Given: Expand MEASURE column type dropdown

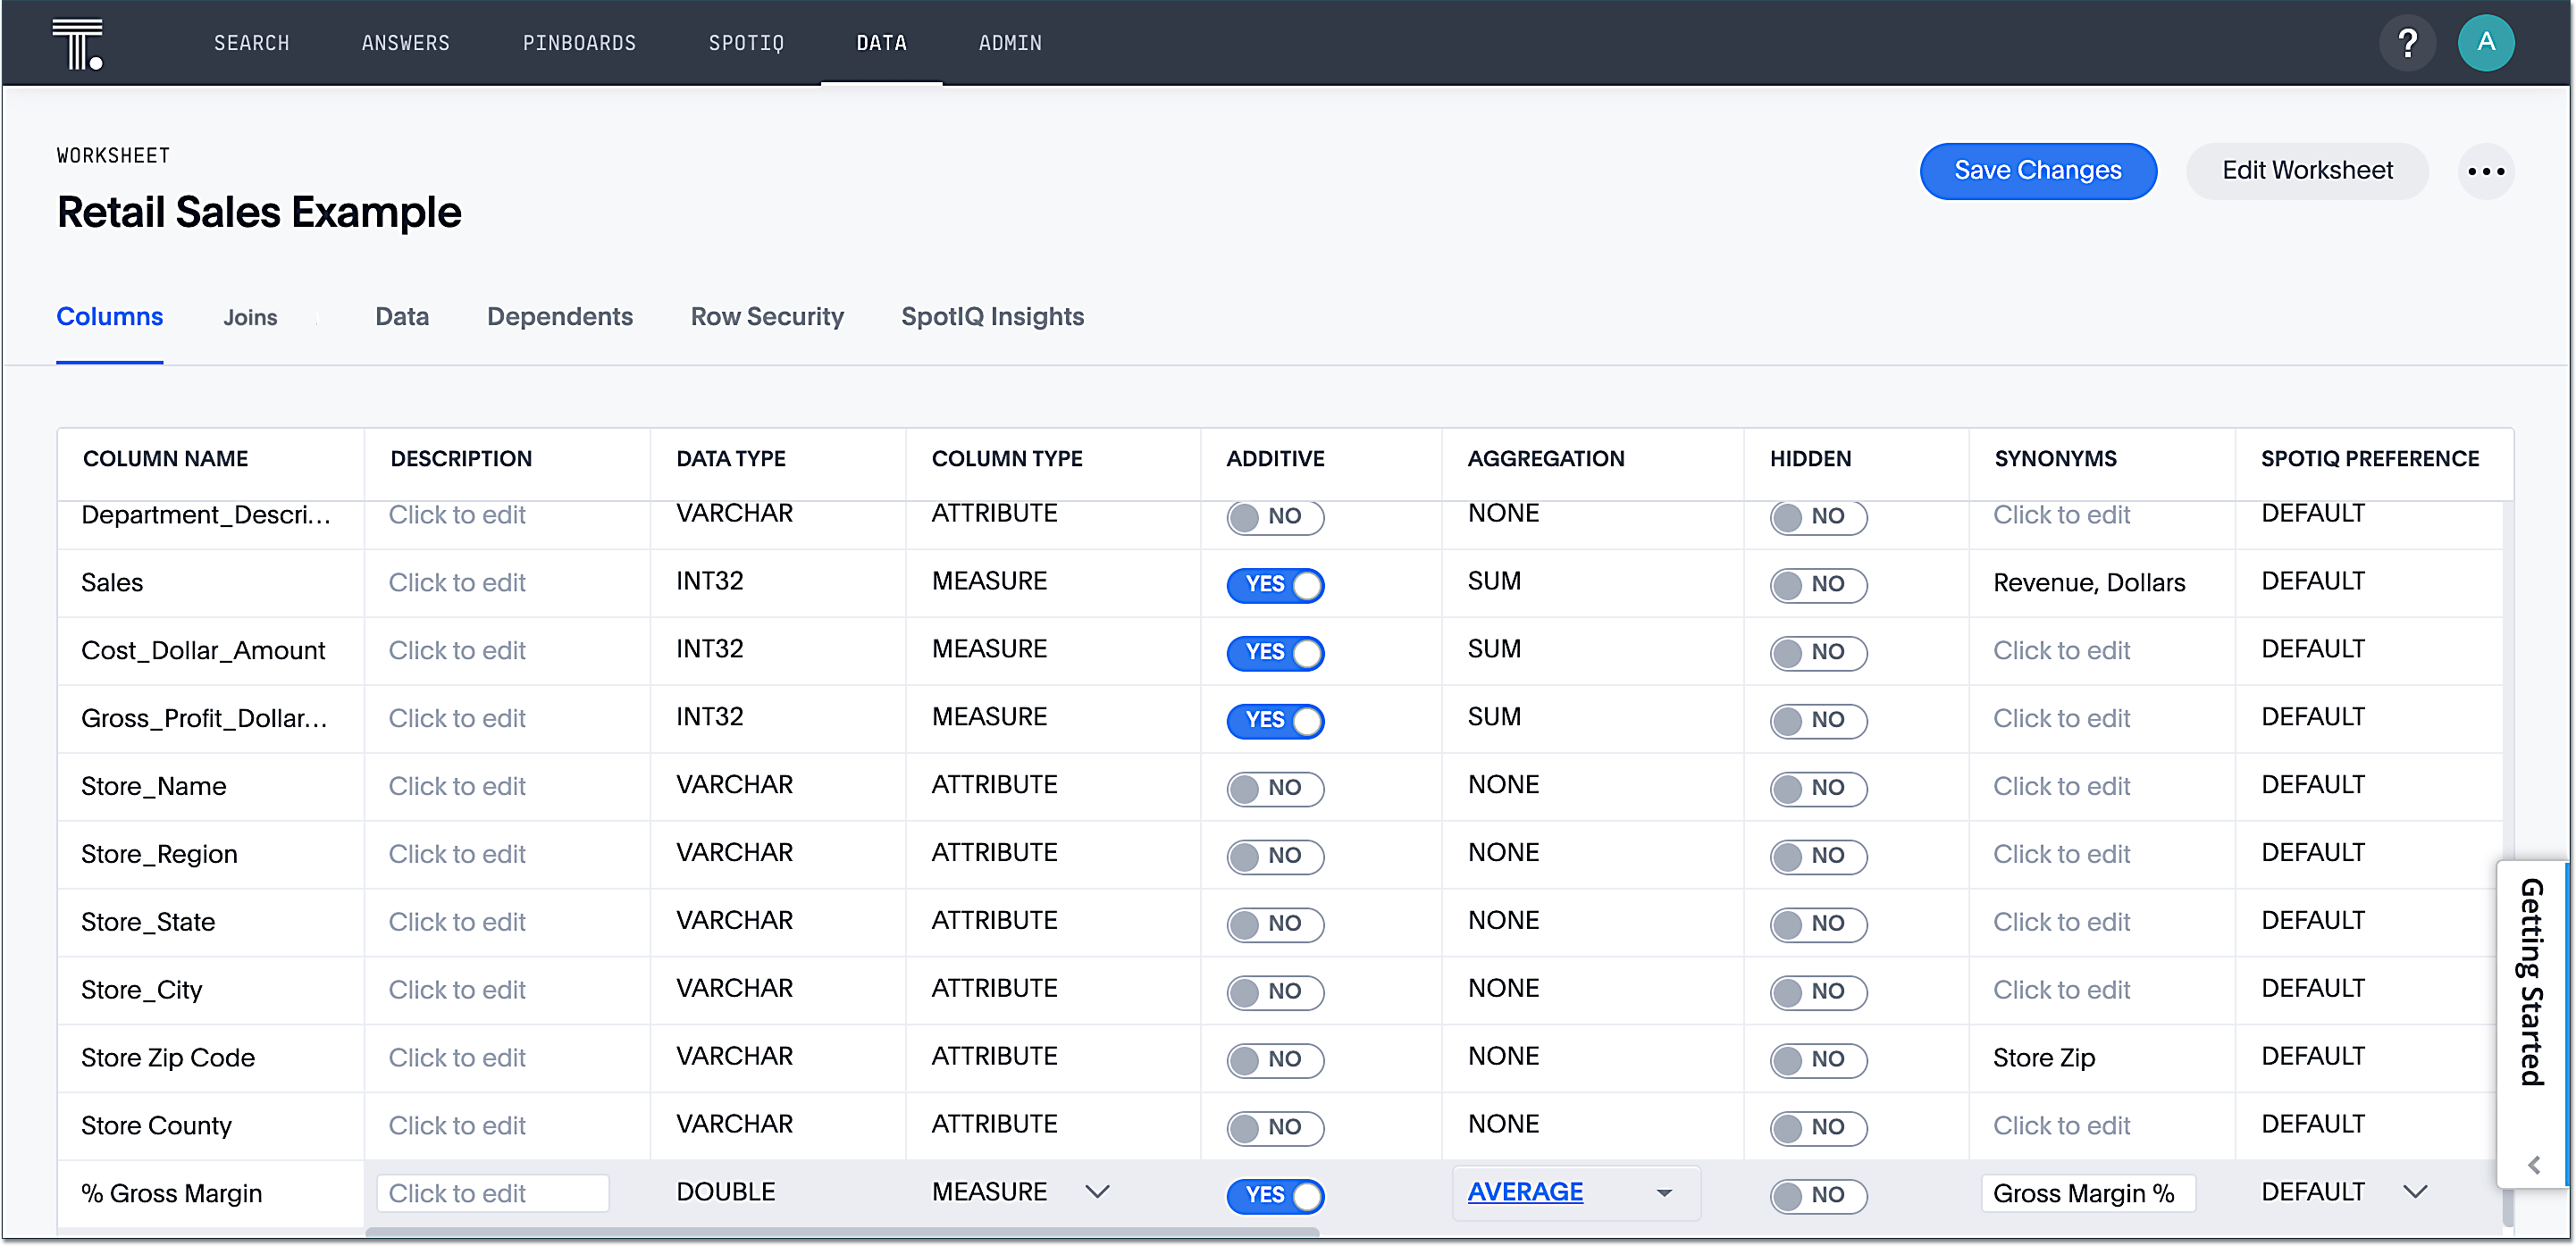Looking at the screenshot, I should tap(1097, 1192).
